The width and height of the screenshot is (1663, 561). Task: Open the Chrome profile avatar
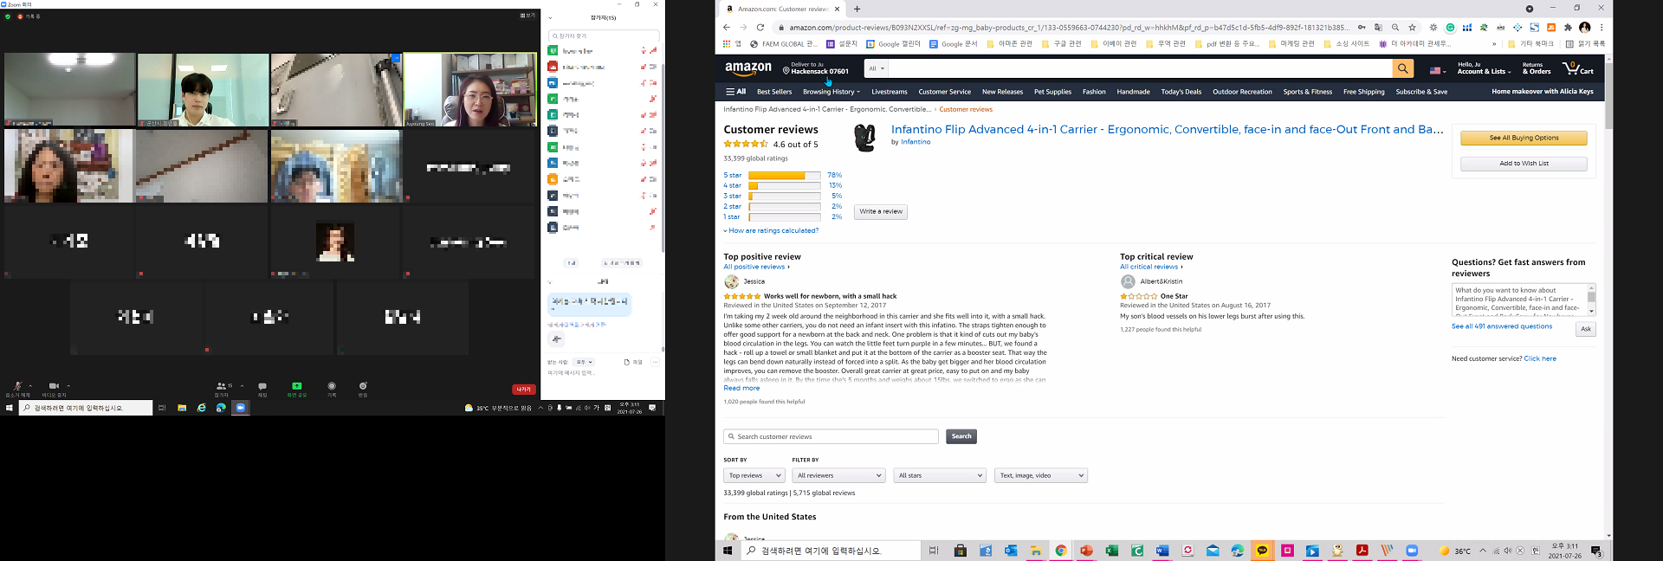[1585, 28]
